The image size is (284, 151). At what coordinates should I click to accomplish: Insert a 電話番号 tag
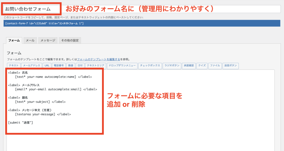pos(59,66)
